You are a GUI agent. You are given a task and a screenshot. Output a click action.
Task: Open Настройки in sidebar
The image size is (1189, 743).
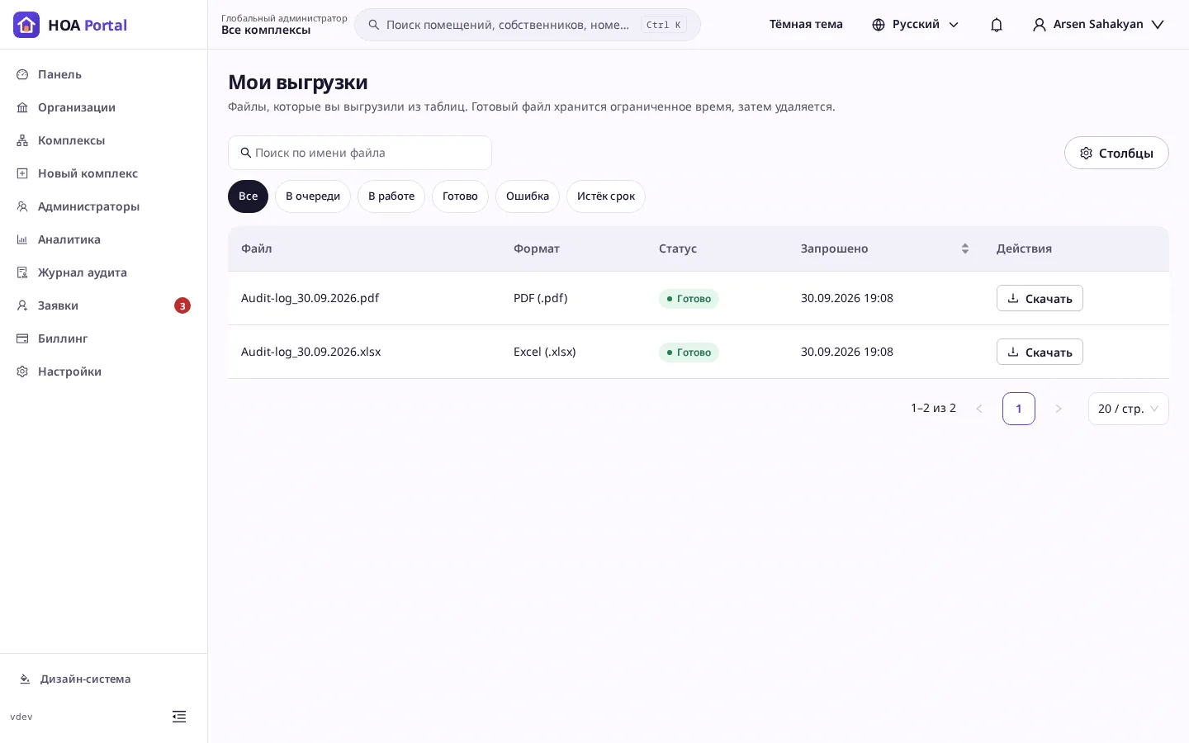(103, 371)
